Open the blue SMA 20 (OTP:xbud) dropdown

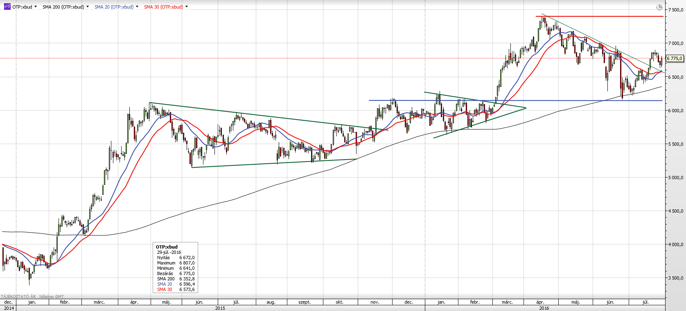pos(137,7)
